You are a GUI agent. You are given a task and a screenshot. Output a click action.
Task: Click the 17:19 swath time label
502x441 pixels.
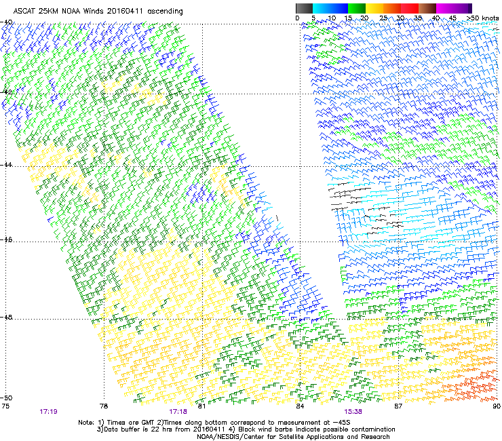(x=48, y=412)
